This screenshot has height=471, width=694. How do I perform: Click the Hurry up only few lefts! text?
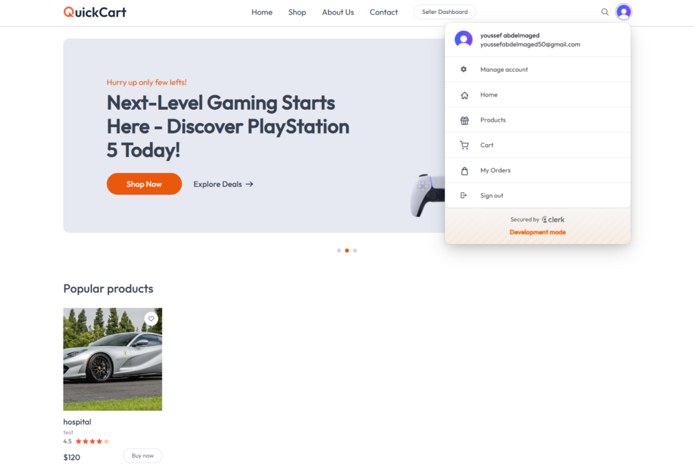coord(146,82)
